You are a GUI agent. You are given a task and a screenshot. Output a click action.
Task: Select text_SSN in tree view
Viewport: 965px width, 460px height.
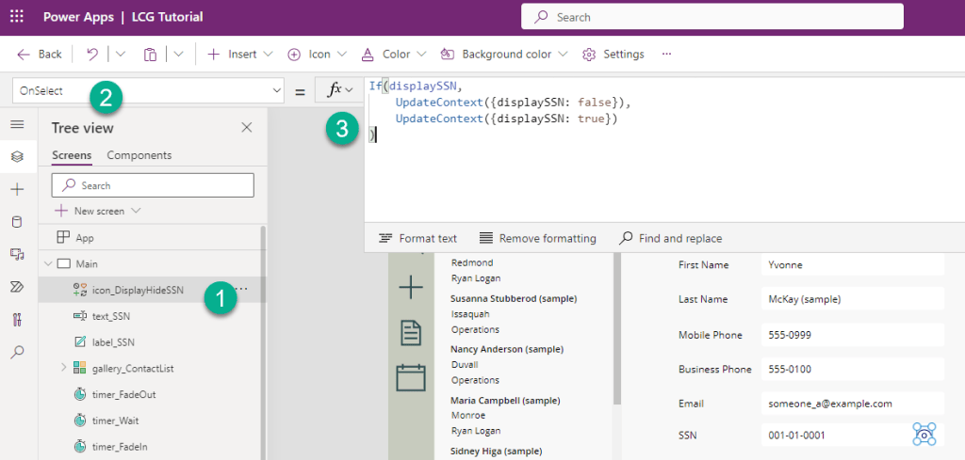[x=111, y=316]
